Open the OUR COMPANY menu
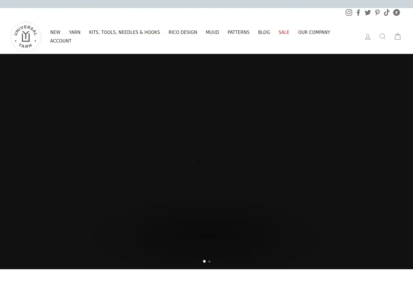The image size is (413, 287). (x=314, y=32)
